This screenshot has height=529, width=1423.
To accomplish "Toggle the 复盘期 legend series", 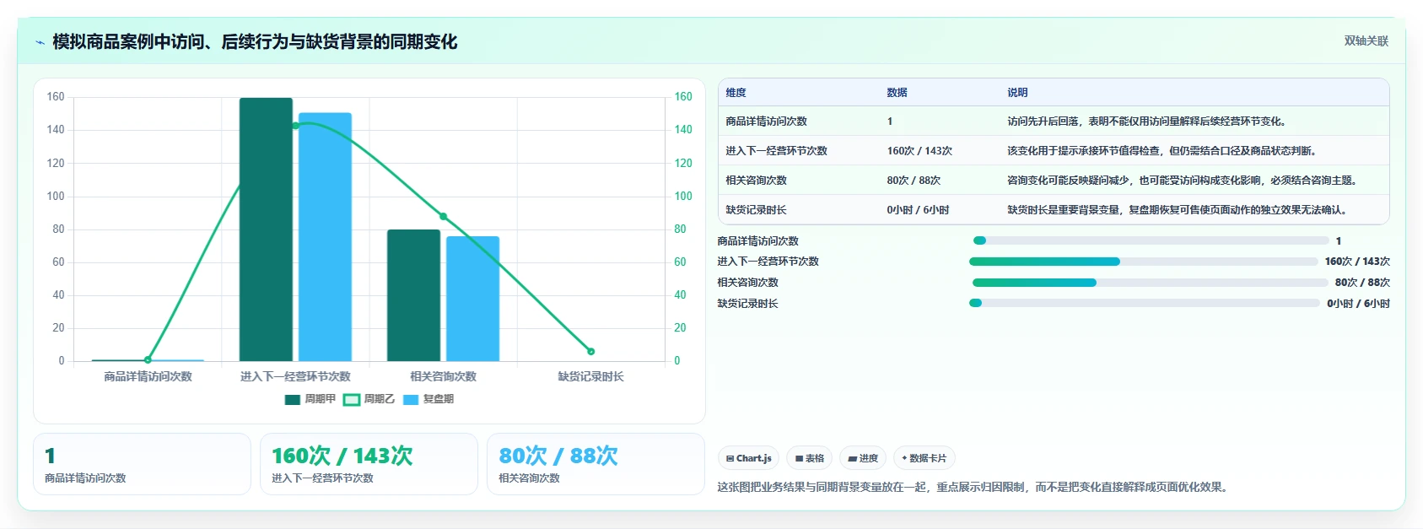I will coord(429,399).
